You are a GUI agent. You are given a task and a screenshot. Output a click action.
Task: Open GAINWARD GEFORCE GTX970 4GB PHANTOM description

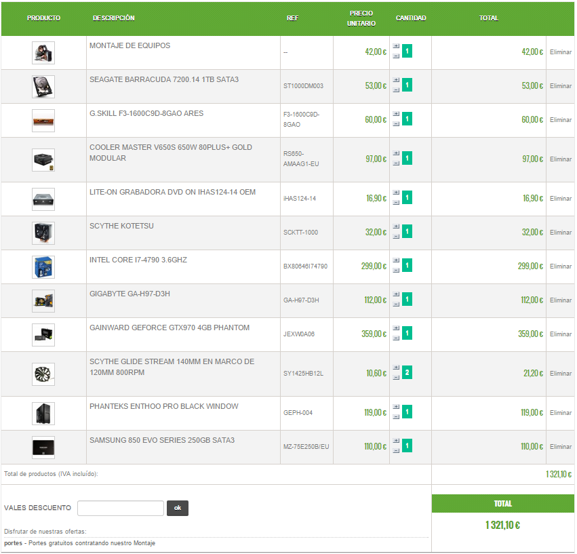point(170,328)
